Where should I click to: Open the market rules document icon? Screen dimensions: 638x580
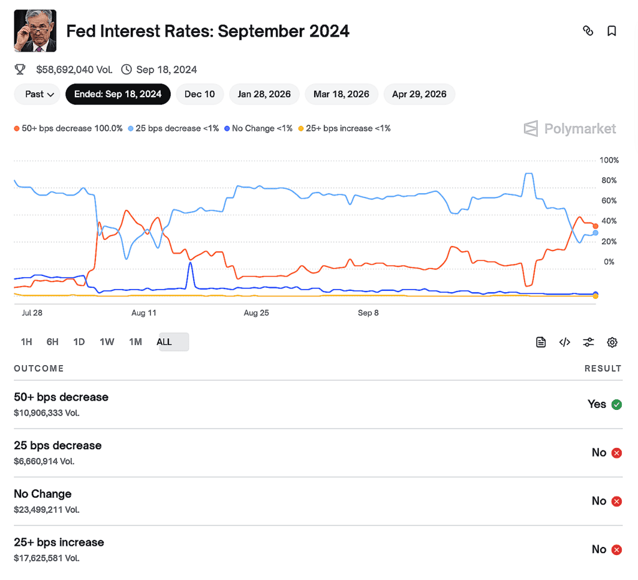tap(540, 341)
